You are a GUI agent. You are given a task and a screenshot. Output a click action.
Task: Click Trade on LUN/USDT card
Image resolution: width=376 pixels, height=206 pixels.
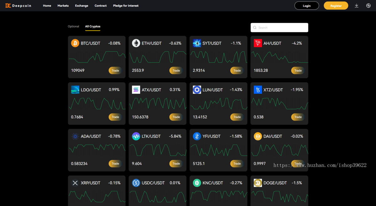(237, 117)
